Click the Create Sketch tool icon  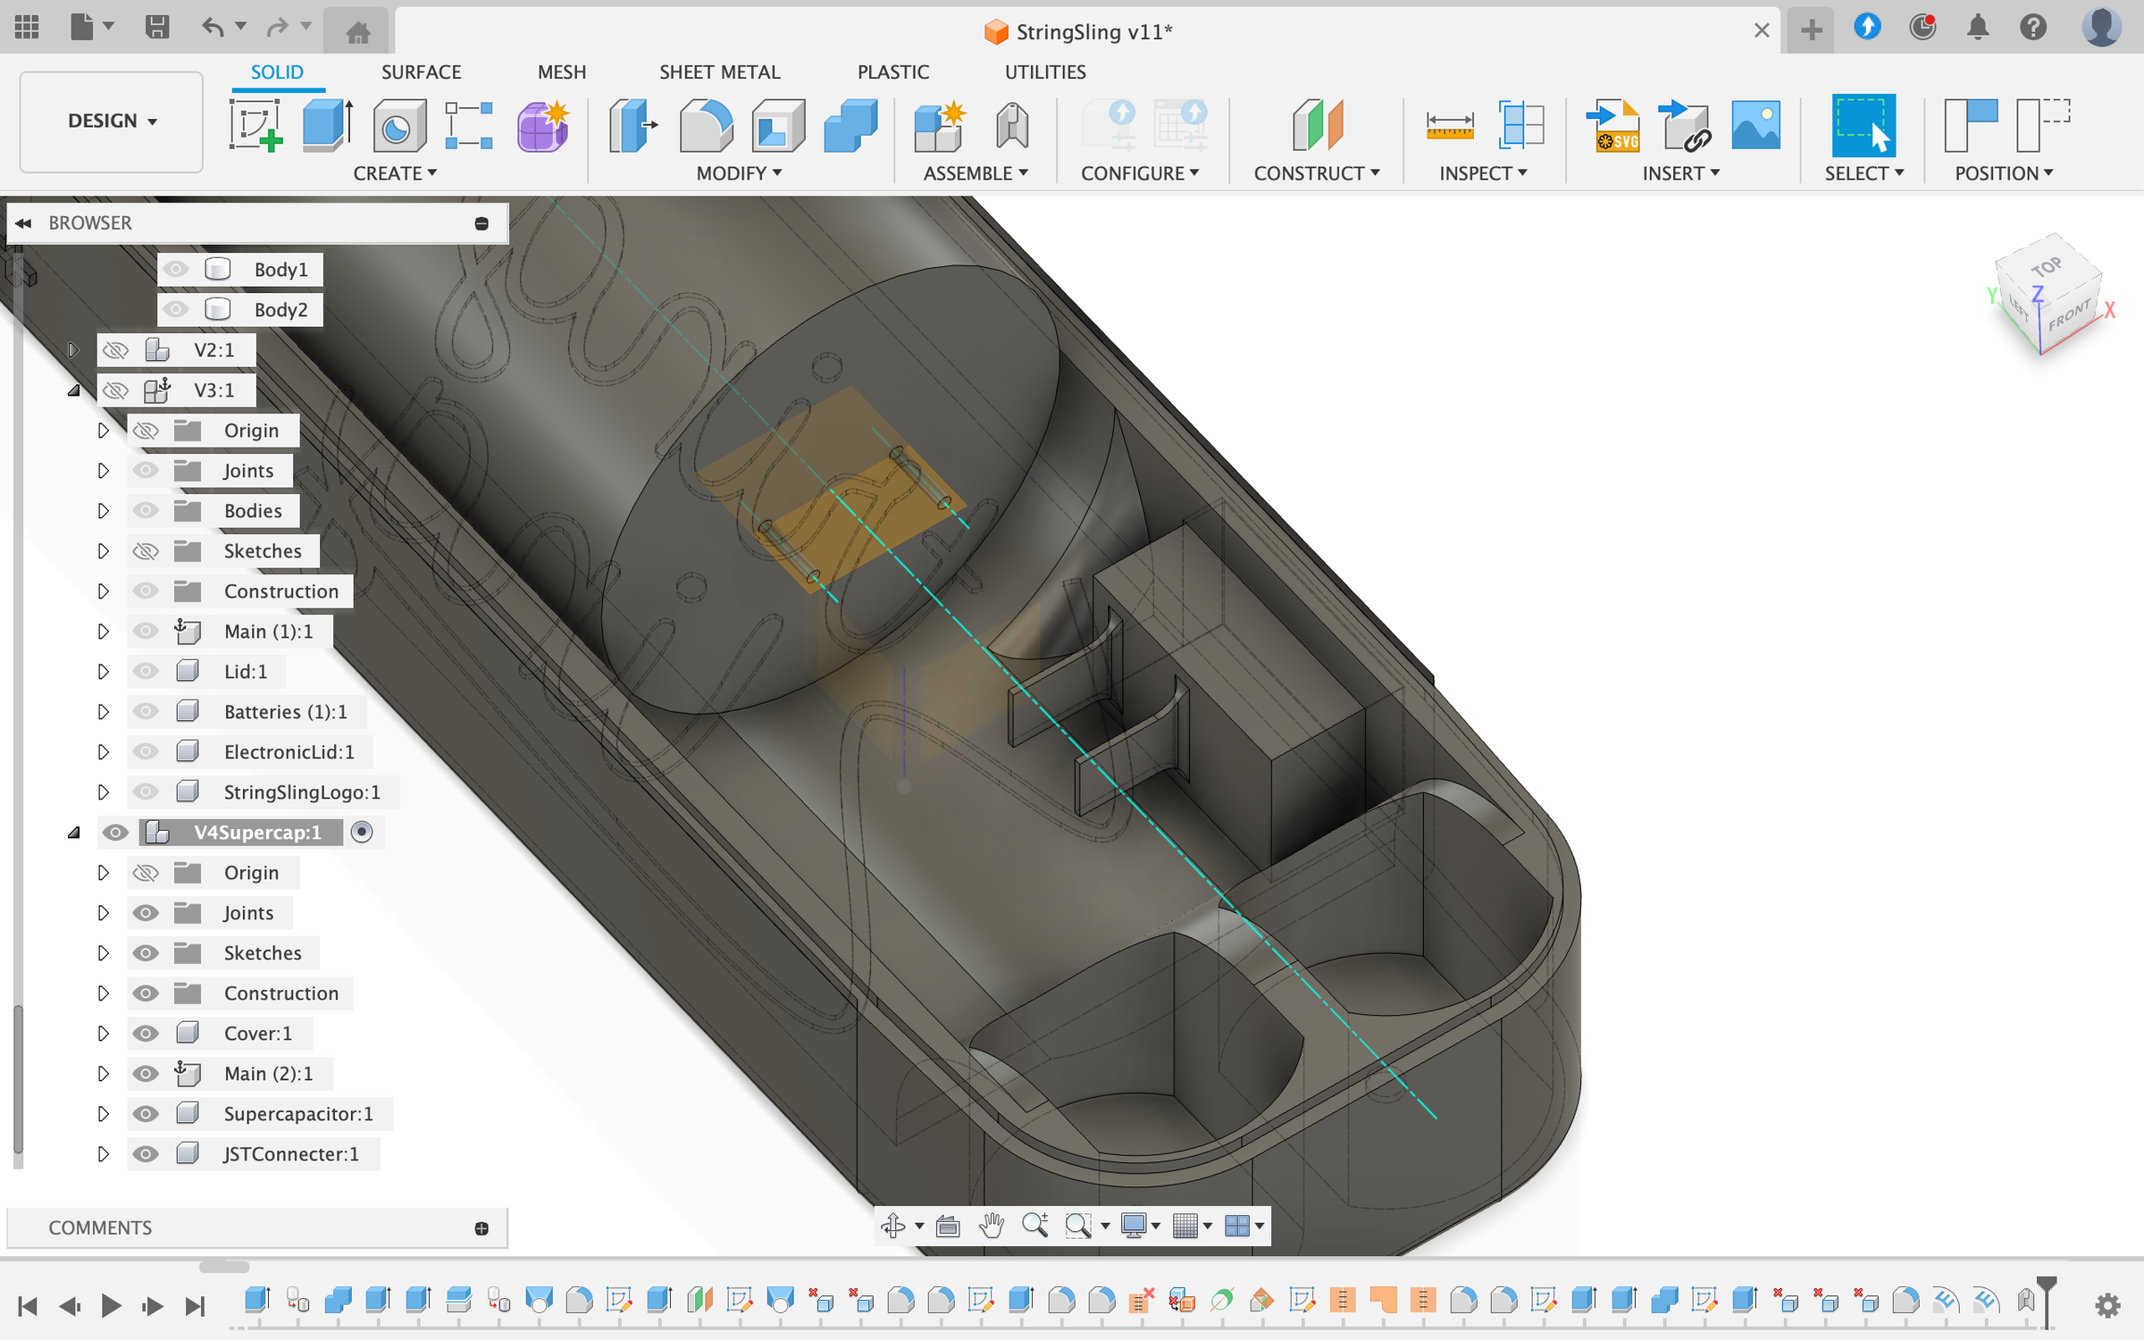[255, 124]
